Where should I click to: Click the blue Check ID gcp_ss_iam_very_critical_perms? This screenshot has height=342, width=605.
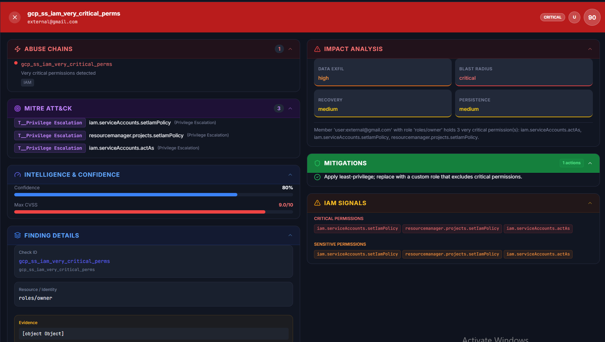click(64, 261)
